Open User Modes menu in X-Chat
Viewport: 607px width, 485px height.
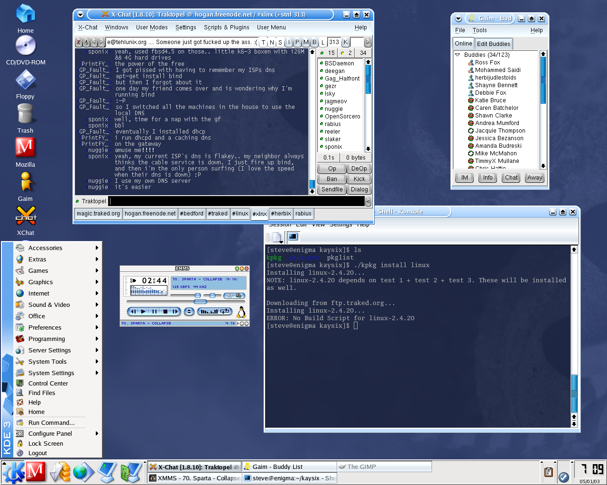[x=152, y=27]
